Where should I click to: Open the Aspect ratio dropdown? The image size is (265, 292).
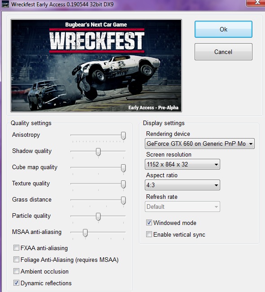[182, 185]
